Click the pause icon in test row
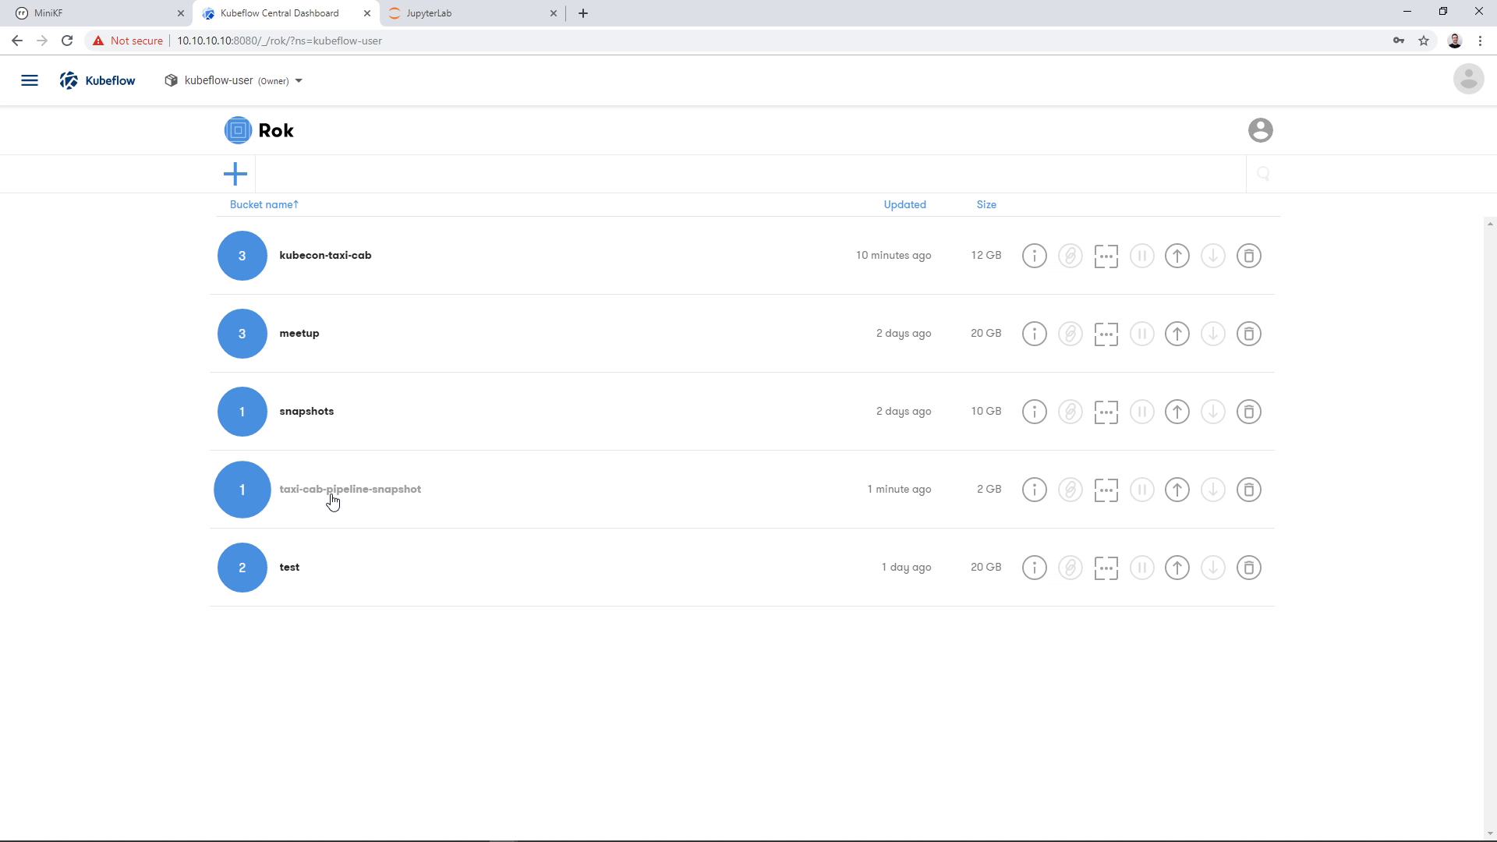The image size is (1497, 842). click(x=1141, y=568)
